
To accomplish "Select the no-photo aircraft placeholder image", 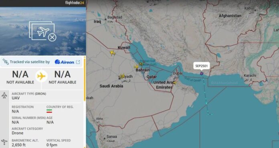I will tap(43, 31).
